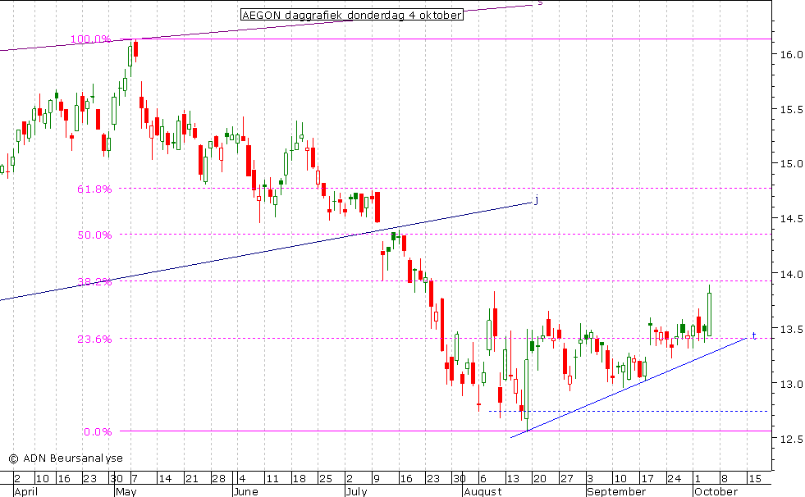Select the October month label
Viewport: 805px width, 497px height.
coord(716,491)
